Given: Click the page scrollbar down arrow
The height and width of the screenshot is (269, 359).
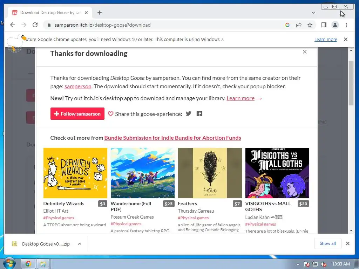Looking at the screenshot, I should [x=351, y=230].
